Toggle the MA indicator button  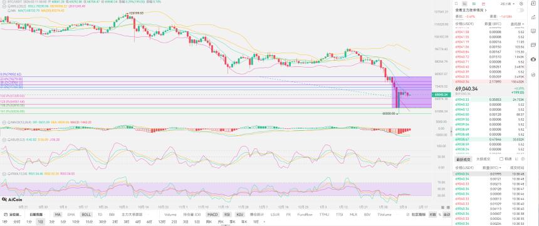(58, 215)
